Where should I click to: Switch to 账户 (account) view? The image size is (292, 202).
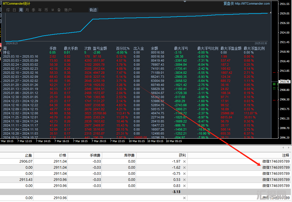pos(68,10)
